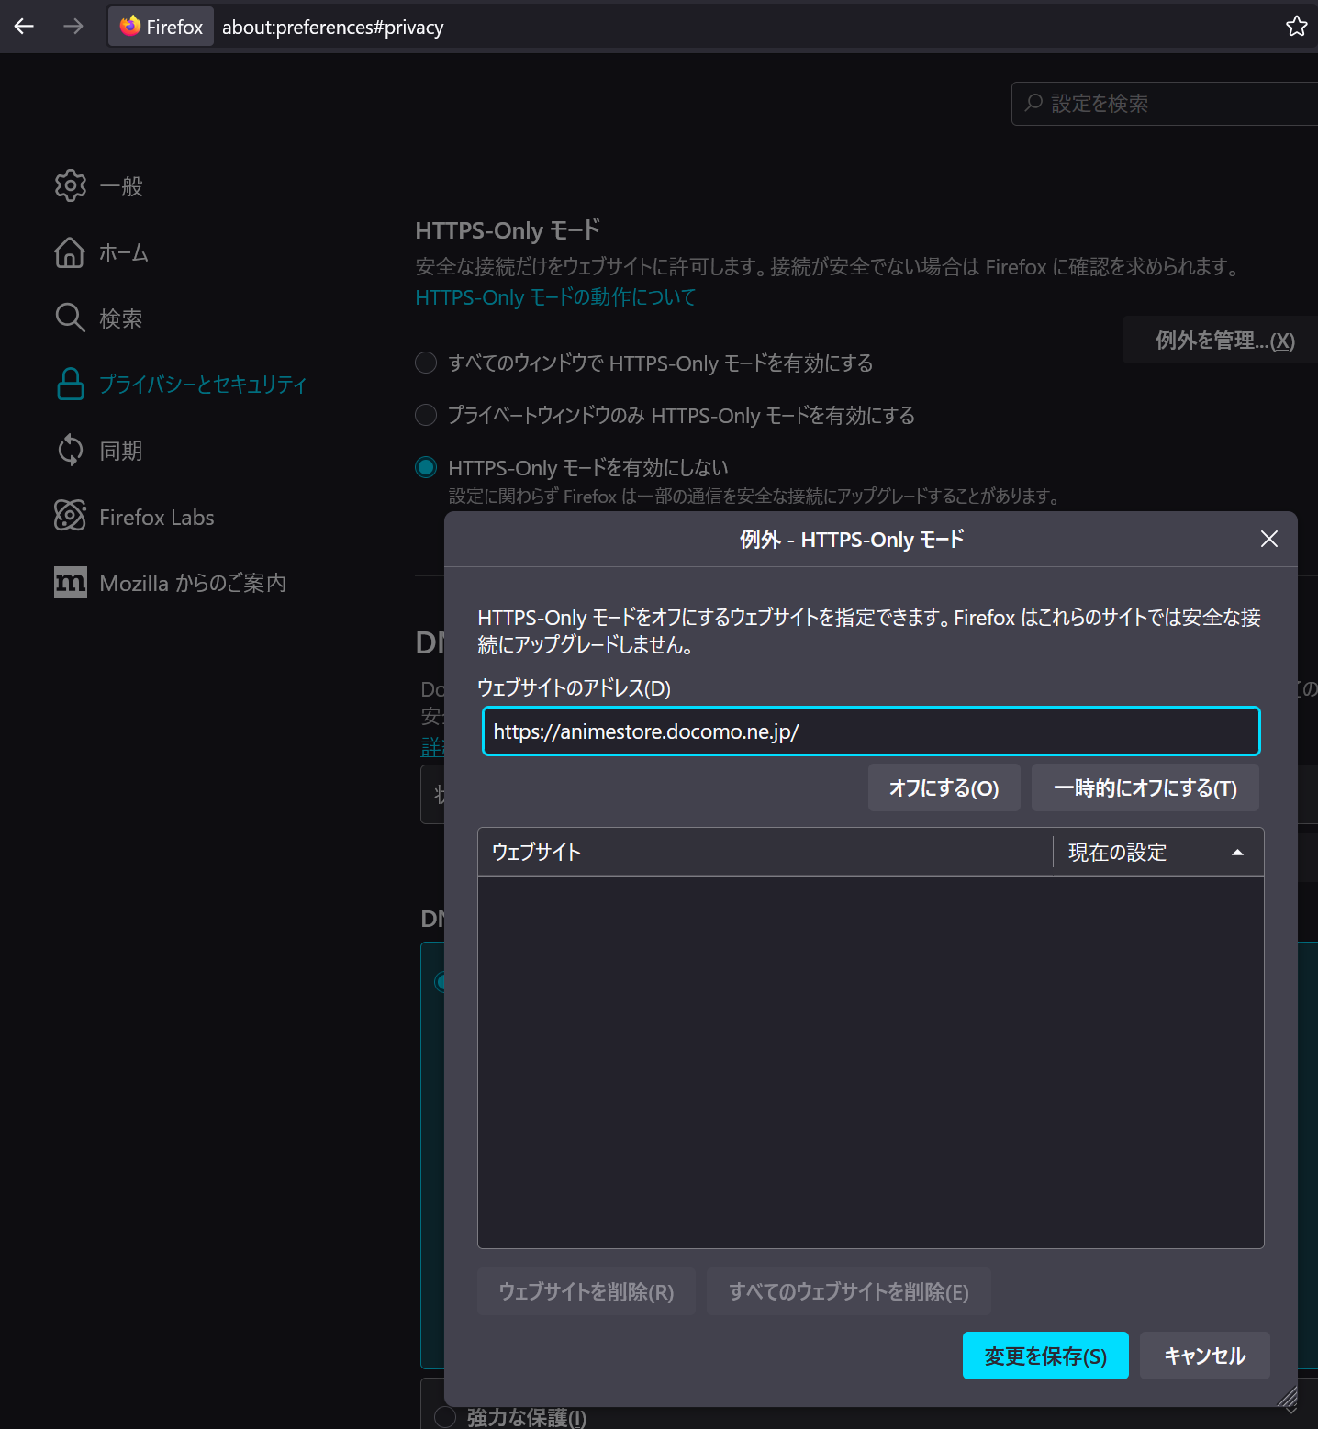Click the 同期 sync arrows icon

tap(71, 450)
